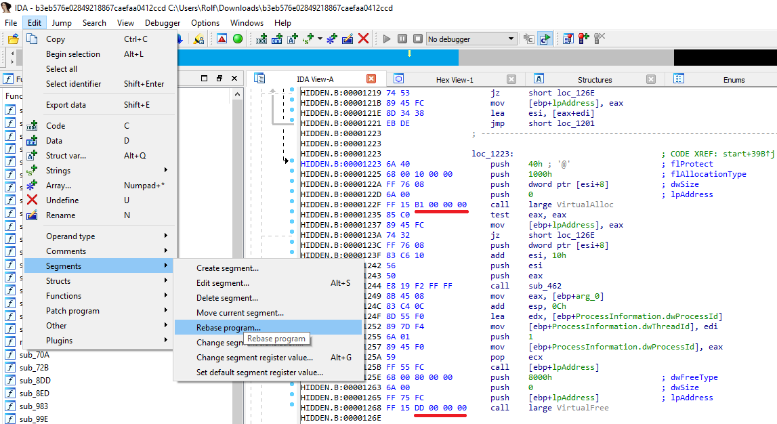Click the Edit comment pencil toolbar icon
Viewport: 777px width, 424px height.
point(348,39)
